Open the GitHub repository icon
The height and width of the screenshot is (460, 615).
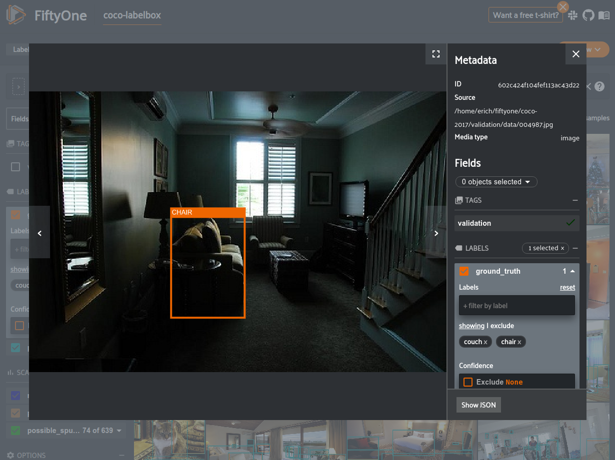588,15
